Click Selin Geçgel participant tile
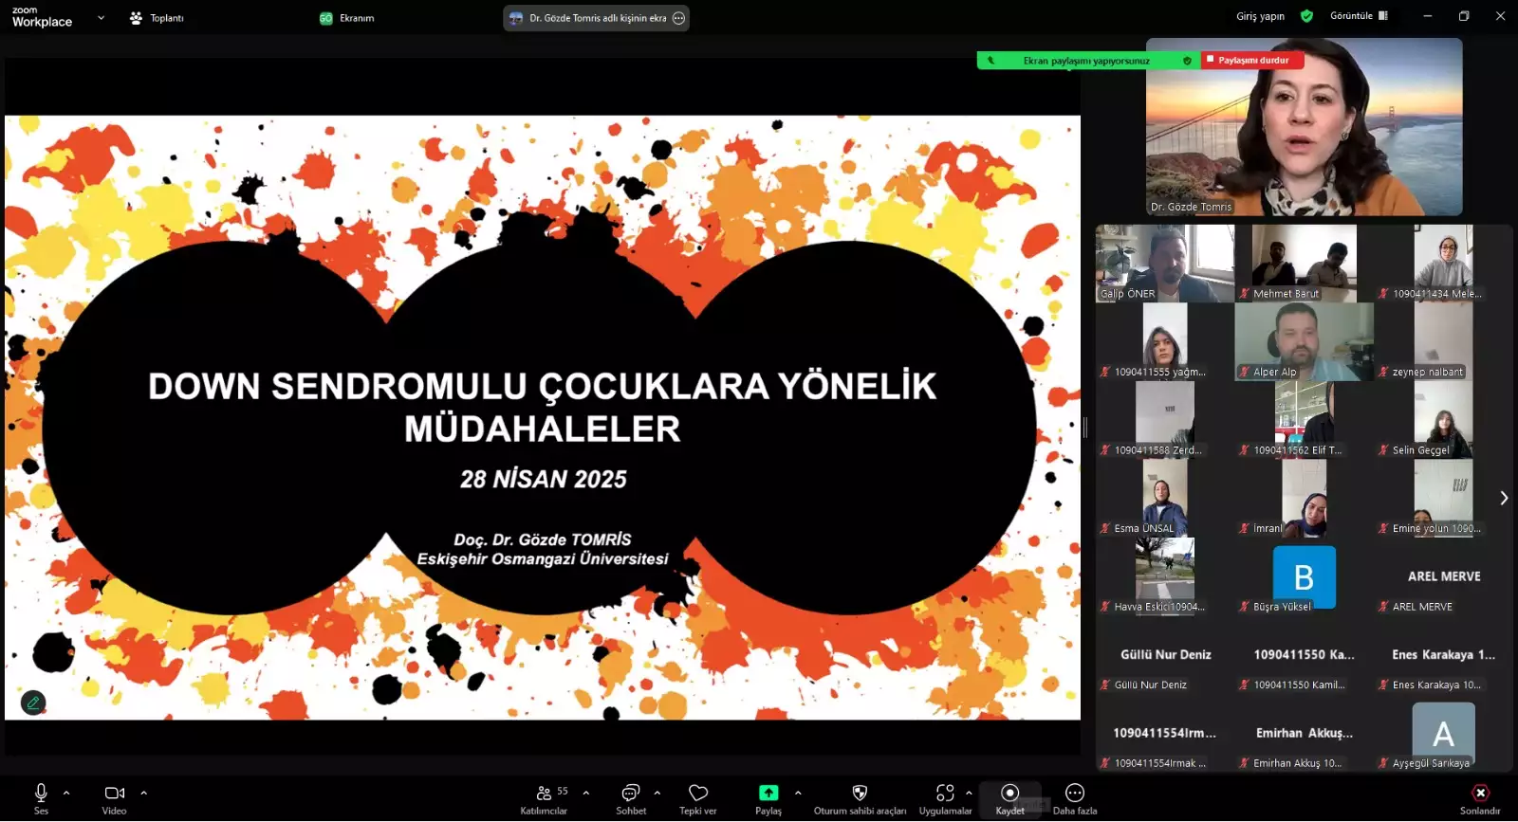 (1443, 420)
